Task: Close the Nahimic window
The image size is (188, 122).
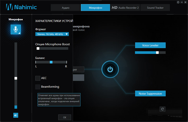Action: (x=185, y=2)
